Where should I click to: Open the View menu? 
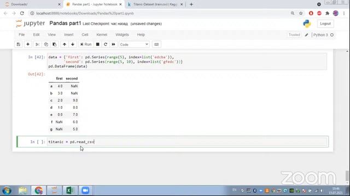tap(51, 35)
